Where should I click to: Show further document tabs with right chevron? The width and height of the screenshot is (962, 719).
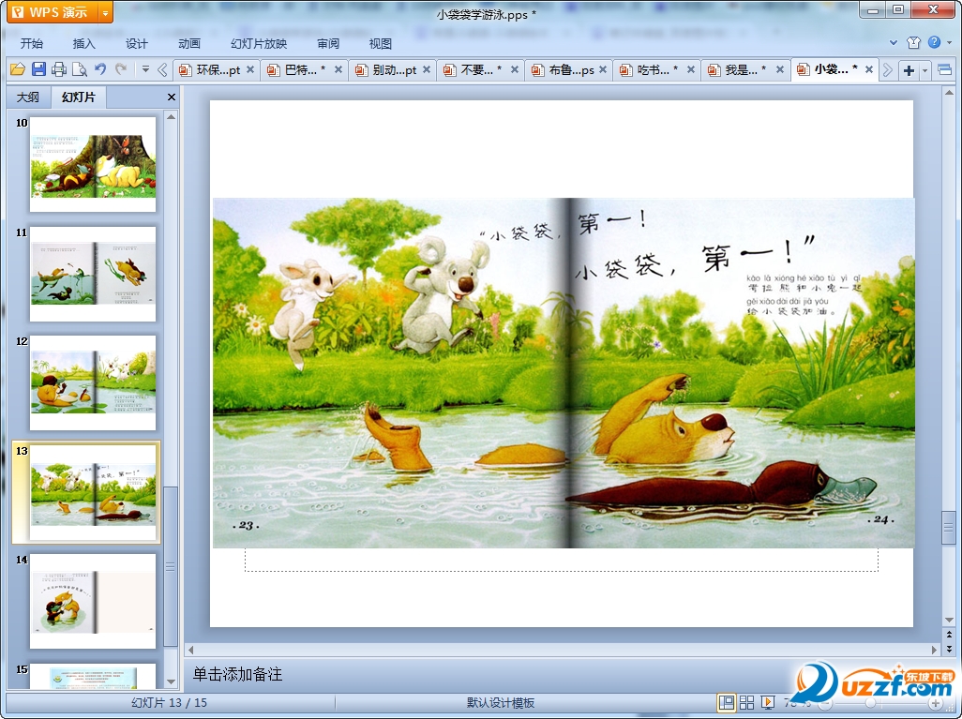[887, 70]
